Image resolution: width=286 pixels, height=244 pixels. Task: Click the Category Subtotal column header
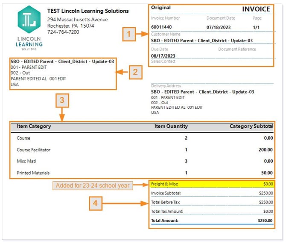[x=251, y=126]
